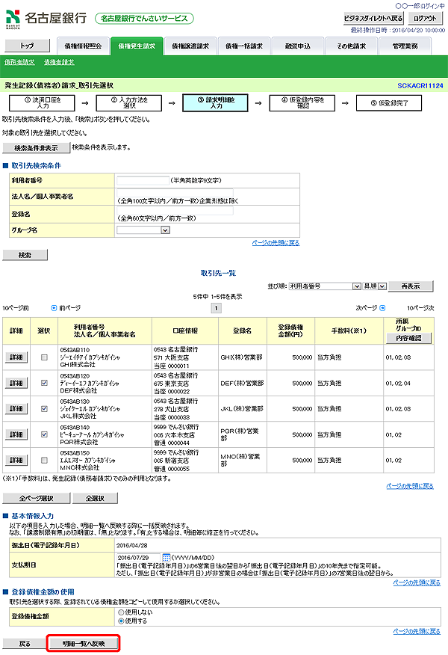Open the 債権情報照会 tab
The height and width of the screenshot is (655, 448).
[83, 46]
